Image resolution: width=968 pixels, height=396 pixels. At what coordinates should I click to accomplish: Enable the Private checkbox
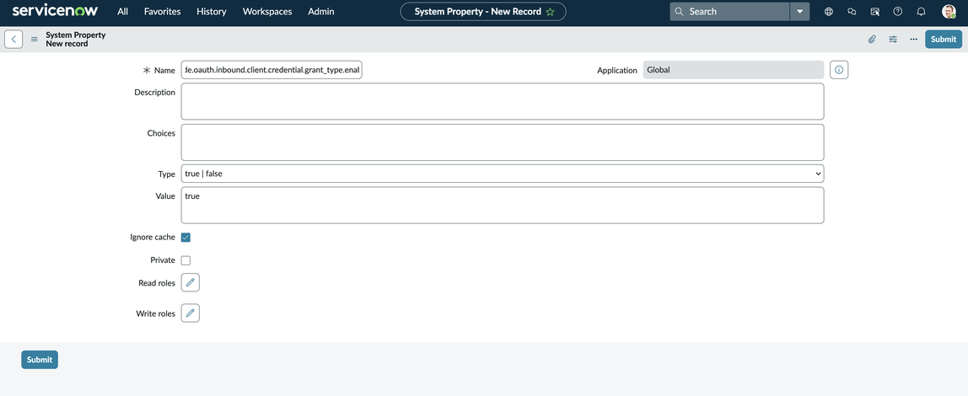point(186,260)
